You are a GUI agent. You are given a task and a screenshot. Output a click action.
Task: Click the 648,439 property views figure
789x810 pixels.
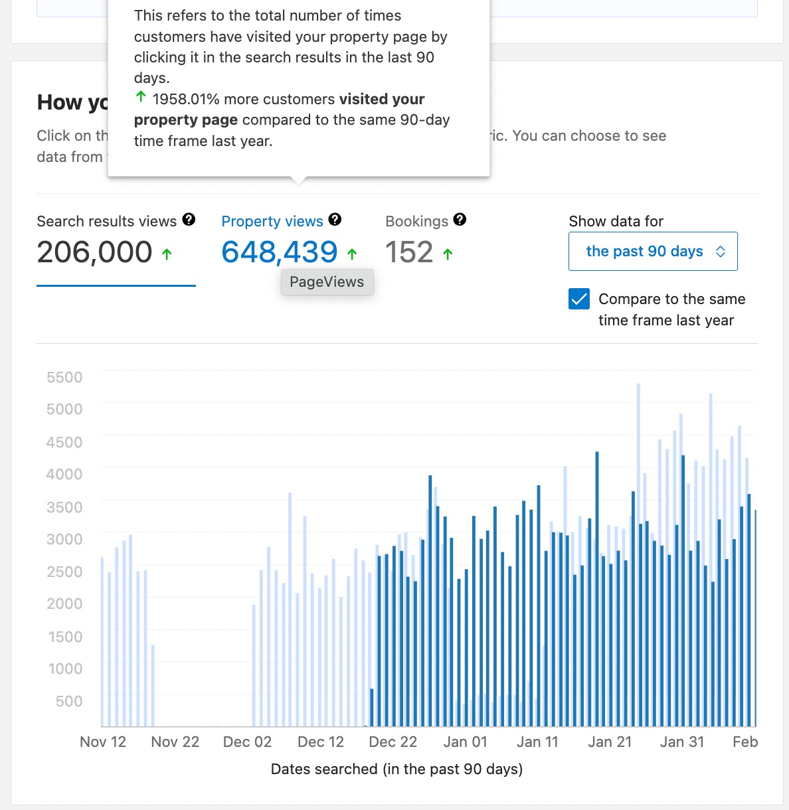tap(280, 253)
